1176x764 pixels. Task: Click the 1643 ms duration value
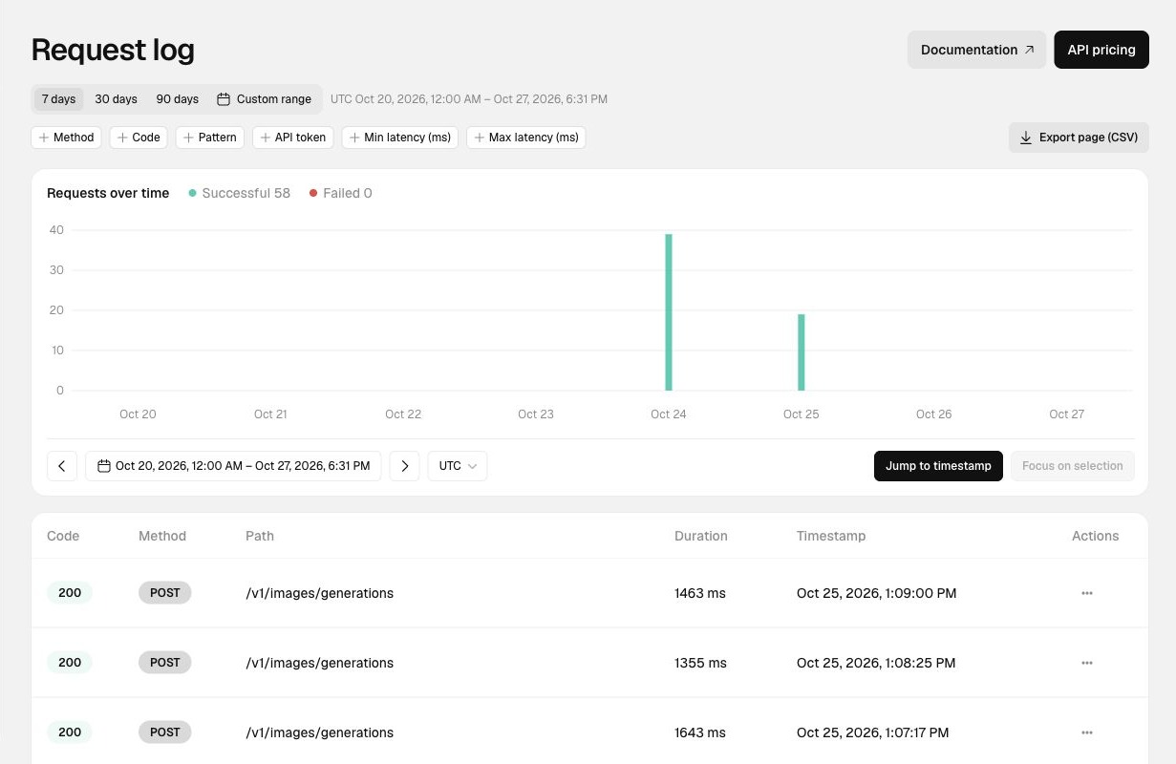pyautogui.click(x=700, y=732)
